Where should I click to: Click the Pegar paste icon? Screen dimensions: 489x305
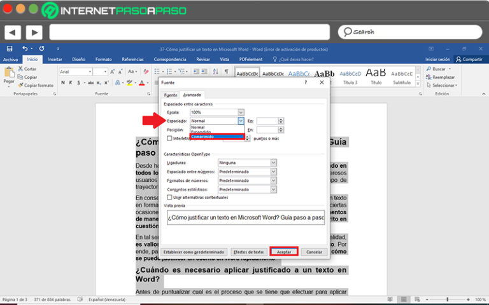coord(9,74)
